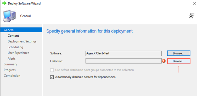Jump to the Summary step
The image size is (197, 96).
(x=10, y=64)
